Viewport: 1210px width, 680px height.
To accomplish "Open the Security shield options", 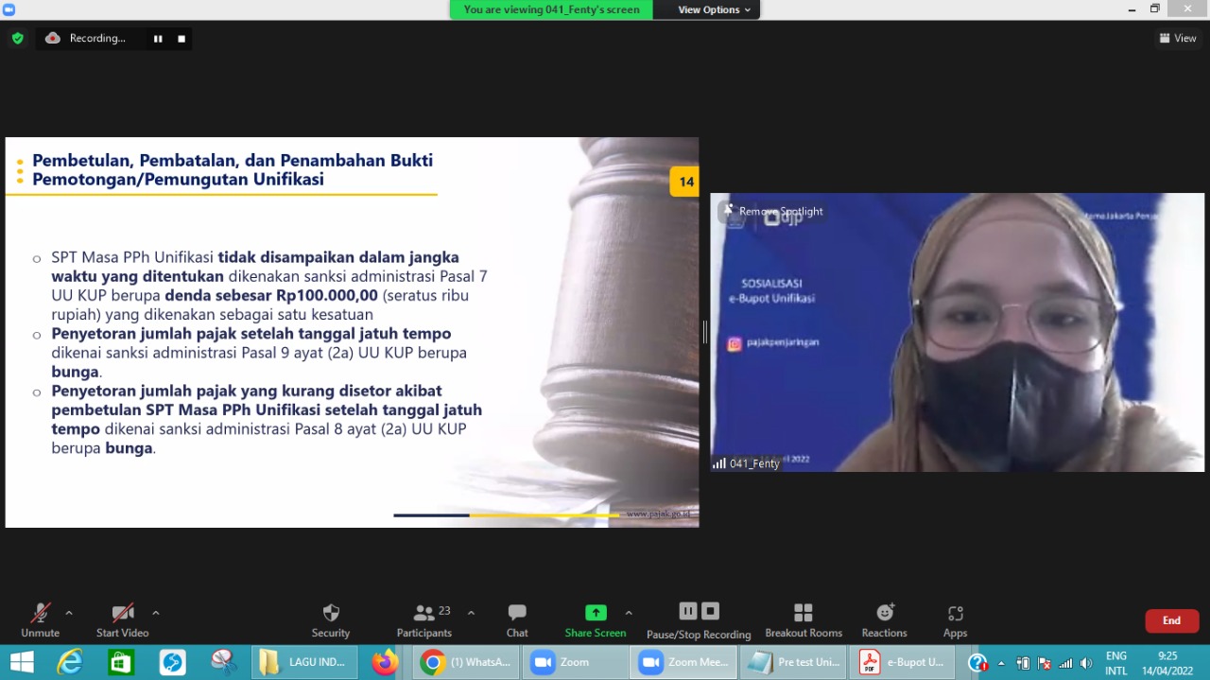I will pos(330,620).
